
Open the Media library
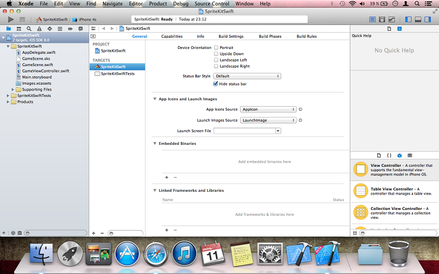410,156
